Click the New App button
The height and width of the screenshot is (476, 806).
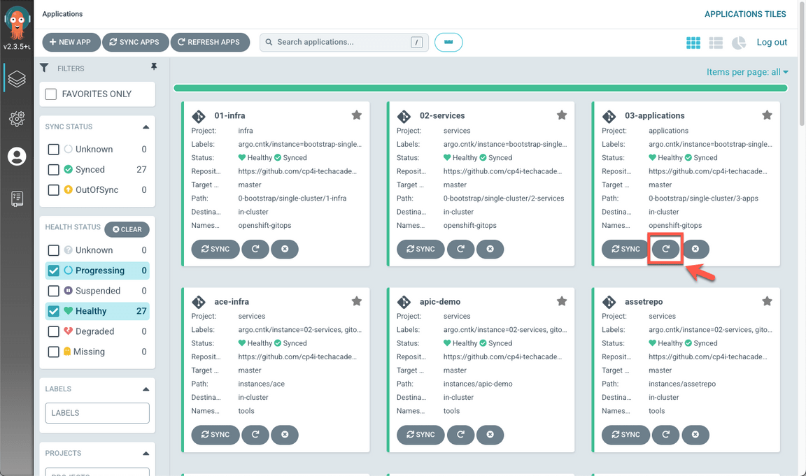(x=71, y=42)
